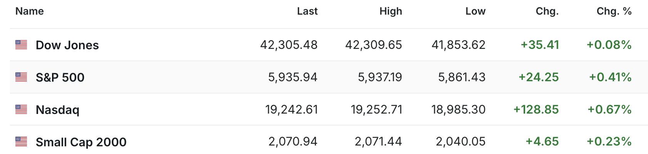Open the S&P 500 index link
The image size is (648, 154).
(60, 77)
